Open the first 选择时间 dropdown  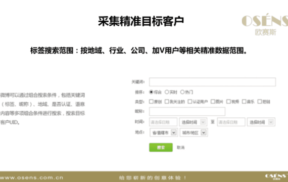[193, 122]
